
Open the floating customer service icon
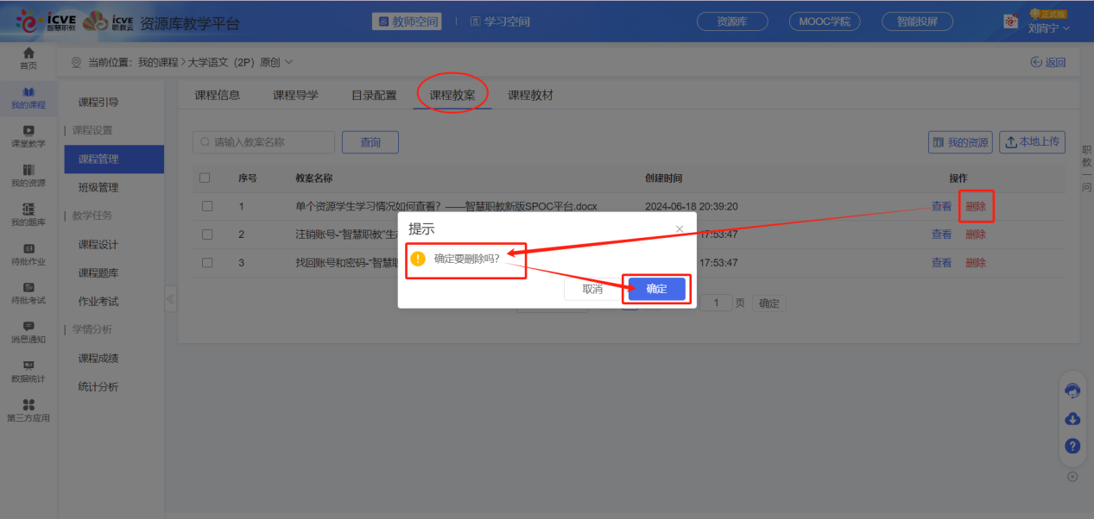[x=1072, y=391]
